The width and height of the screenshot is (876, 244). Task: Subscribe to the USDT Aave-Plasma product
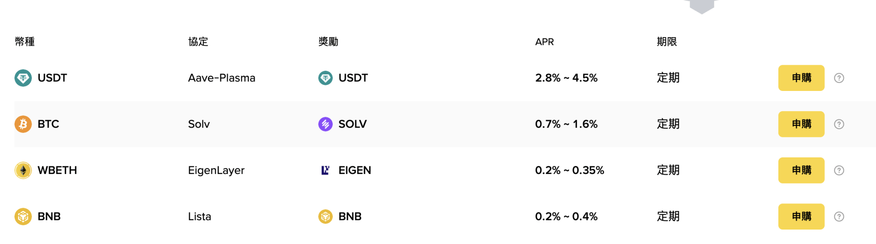click(x=801, y=78)
